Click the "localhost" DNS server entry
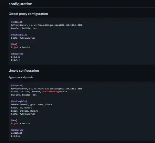 (x=16, y=133)
